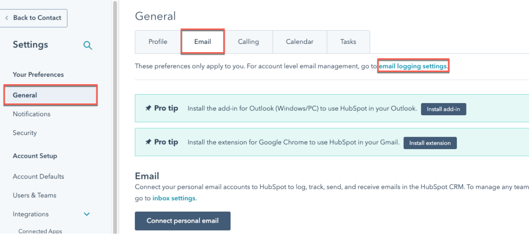Select the Email tab
Screen dimensions: 529x235
coord(203,42)
